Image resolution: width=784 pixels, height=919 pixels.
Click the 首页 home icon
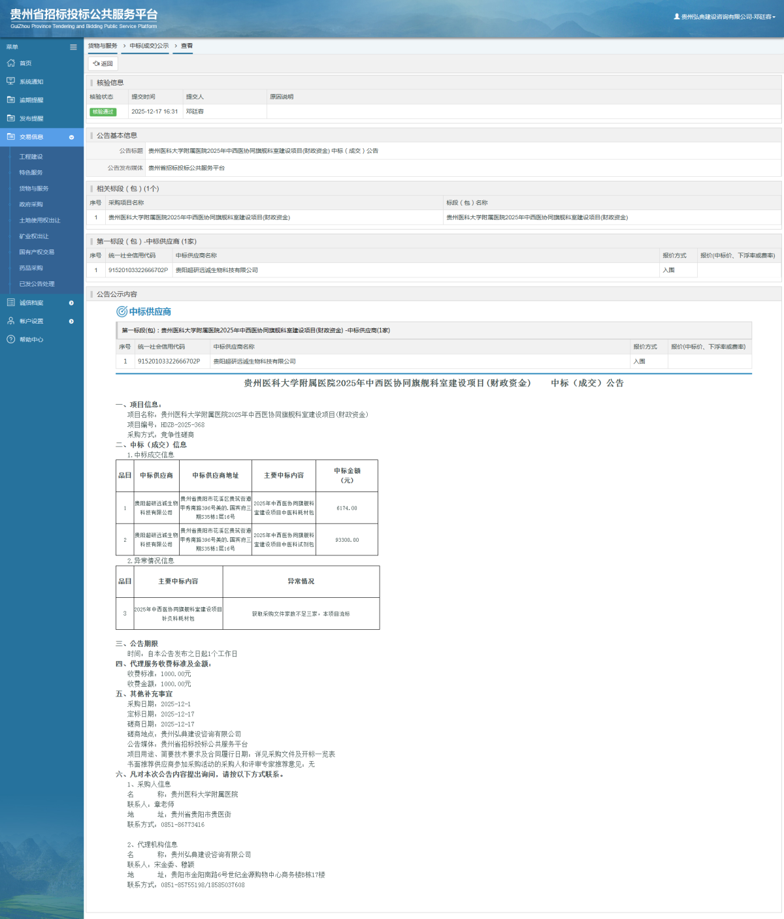pos(10,63)
